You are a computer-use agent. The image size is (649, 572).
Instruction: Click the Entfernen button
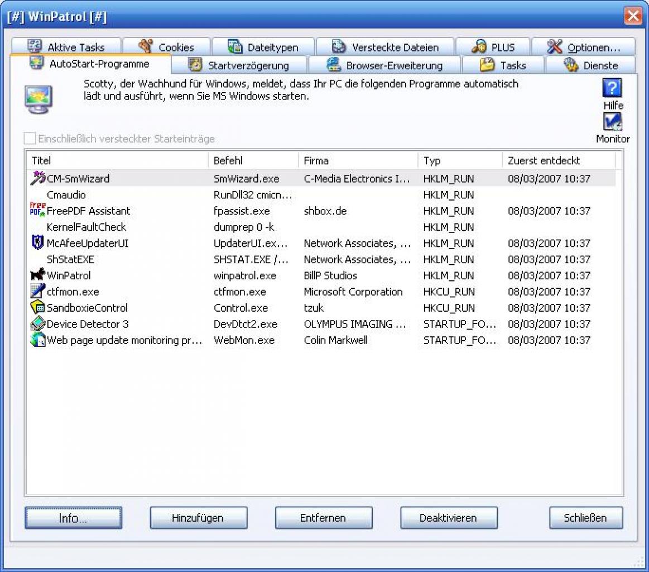324,518
